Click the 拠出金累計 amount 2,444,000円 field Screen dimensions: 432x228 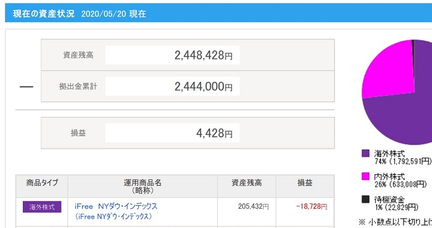pos(172,86)
